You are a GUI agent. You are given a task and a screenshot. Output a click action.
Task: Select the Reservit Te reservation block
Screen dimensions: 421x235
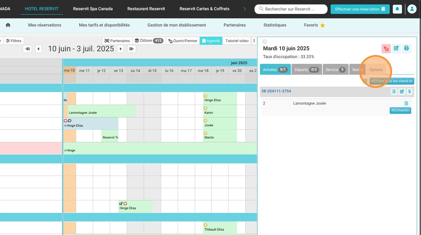click(x=110, y=136)
